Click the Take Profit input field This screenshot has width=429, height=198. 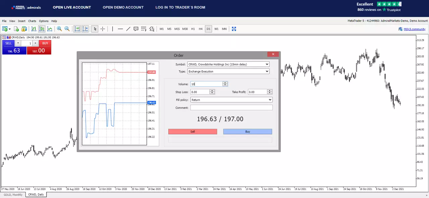point(257,92)
